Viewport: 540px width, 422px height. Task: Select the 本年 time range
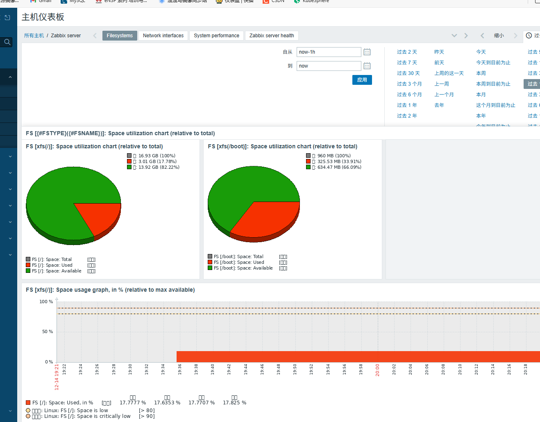481,116
